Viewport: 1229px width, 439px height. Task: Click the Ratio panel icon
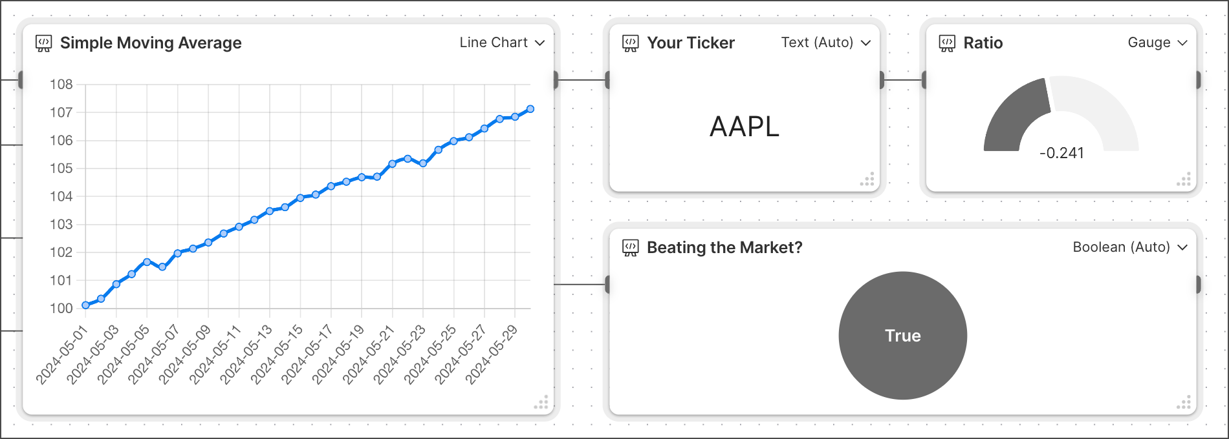pos(947,43)
